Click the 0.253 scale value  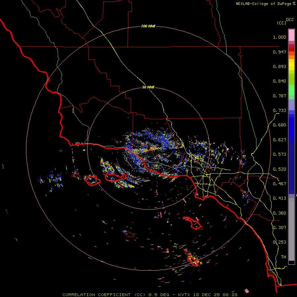280,242
